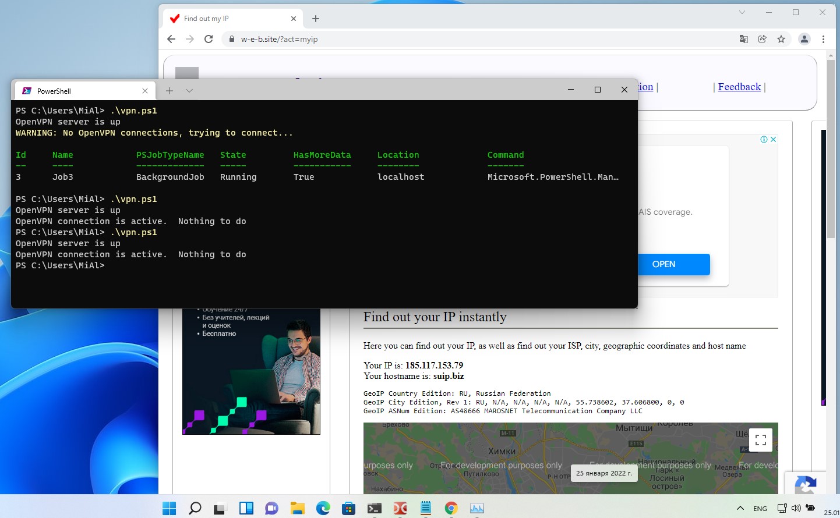Viewport: 840px width, 518px height.
Task: Open the volume control in system tray
Action: 796,508
